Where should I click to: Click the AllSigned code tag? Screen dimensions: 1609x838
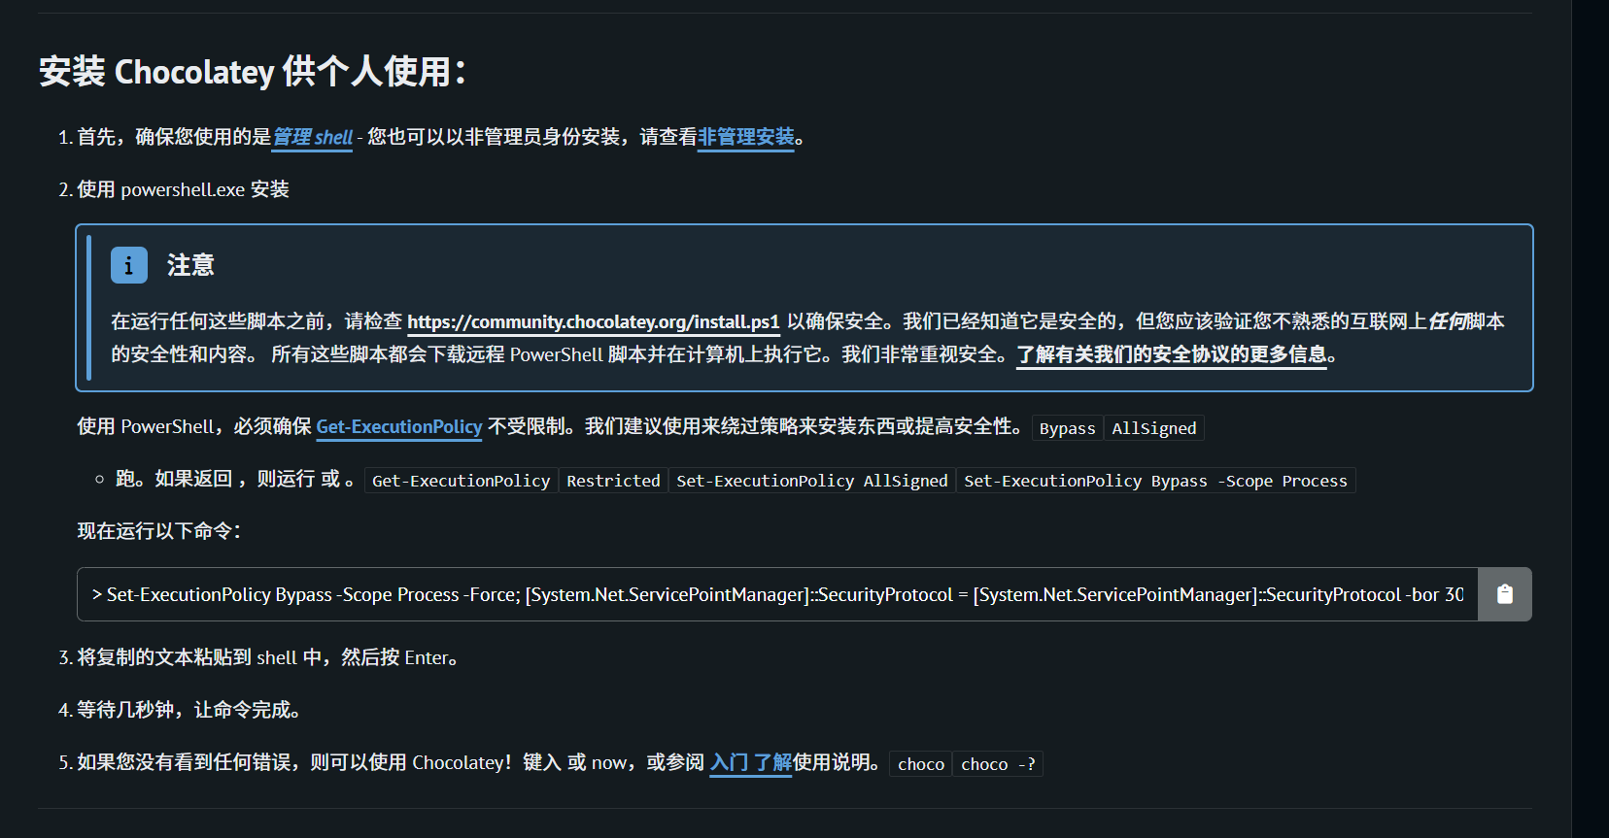coord(1154,428)
